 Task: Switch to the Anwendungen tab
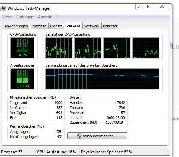point(16,26)
